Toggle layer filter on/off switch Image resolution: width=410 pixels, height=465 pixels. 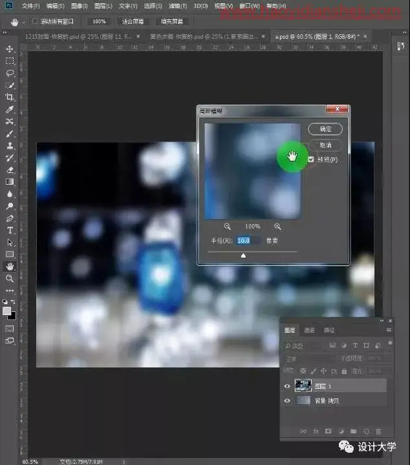[390, 343]
